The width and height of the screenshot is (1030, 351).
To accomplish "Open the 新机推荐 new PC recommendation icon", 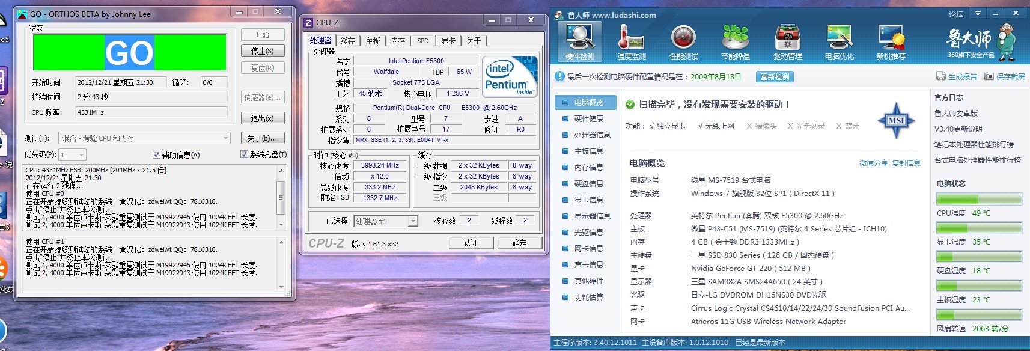I will 891,41.
